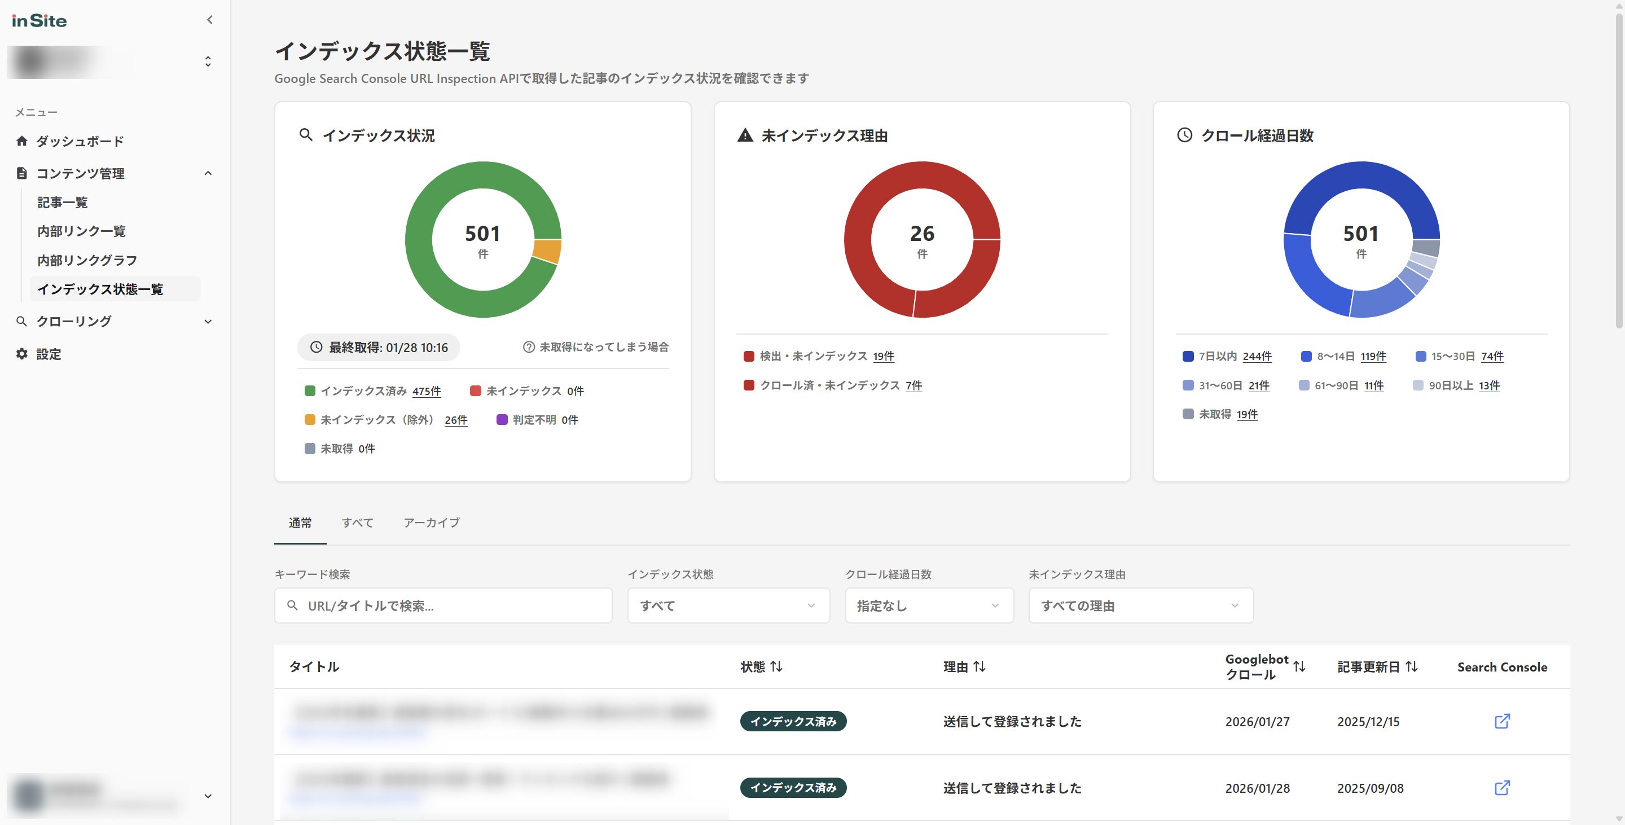Click the 設定 gear icon
This screenshot has height=825, width=1625.
(22, 354)
